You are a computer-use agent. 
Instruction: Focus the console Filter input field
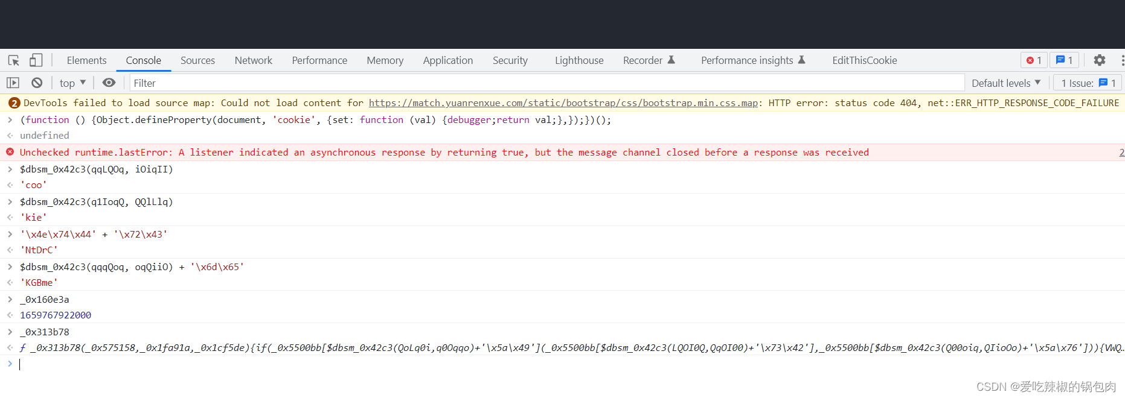tap(546, 83)
